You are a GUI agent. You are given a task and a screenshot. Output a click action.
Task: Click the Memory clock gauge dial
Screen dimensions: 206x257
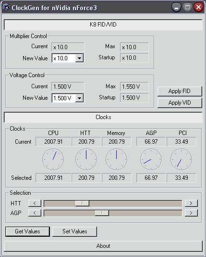tap(116, 159)
